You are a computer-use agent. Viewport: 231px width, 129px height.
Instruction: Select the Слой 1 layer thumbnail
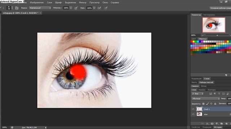199,109
